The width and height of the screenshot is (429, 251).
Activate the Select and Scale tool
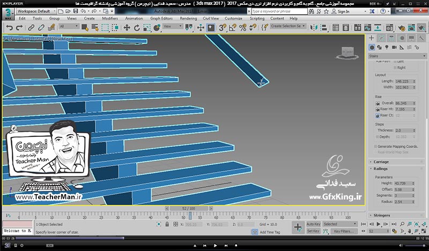pyautogui.click(x=147, y=28)
